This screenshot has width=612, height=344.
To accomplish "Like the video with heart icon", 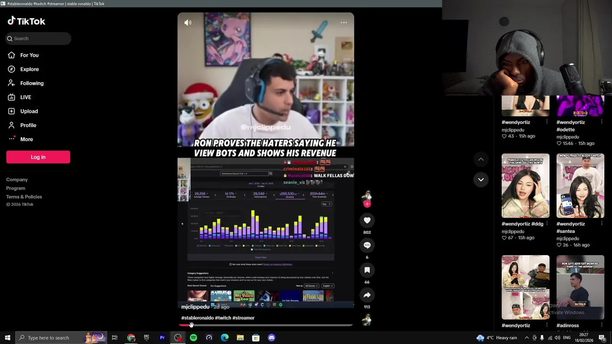I will click(x=367, y=220).
